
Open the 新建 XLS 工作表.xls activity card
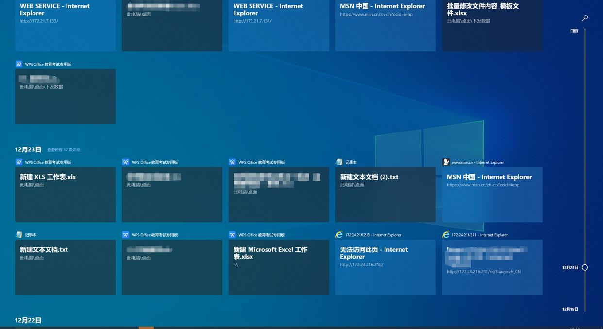[x=65, y=194]
